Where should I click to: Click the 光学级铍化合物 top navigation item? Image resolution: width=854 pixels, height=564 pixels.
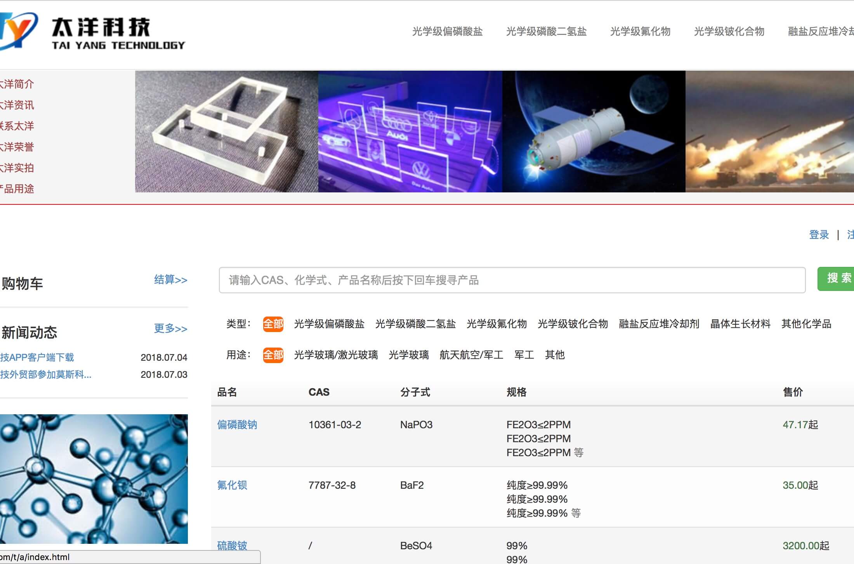pos(729,31)
